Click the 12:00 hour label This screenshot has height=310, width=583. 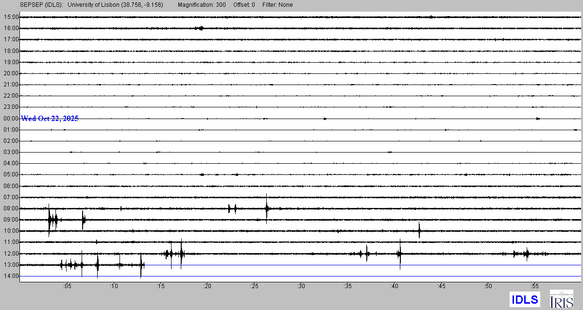click(x=10, y=254)
